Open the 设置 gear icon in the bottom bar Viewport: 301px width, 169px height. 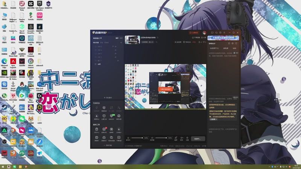187,138
